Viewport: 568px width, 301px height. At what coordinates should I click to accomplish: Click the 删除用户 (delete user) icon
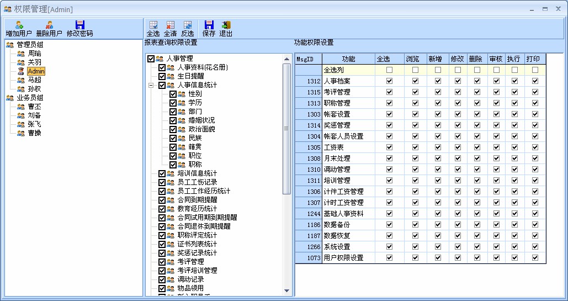click(49, 25)
